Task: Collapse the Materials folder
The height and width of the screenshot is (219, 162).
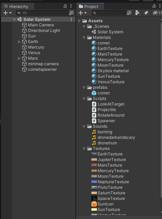Action: tap(84, 37)
